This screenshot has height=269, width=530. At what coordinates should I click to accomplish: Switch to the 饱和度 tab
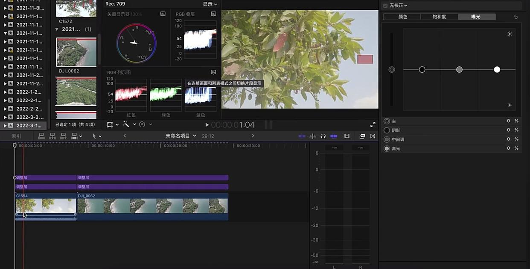point(439,17)
